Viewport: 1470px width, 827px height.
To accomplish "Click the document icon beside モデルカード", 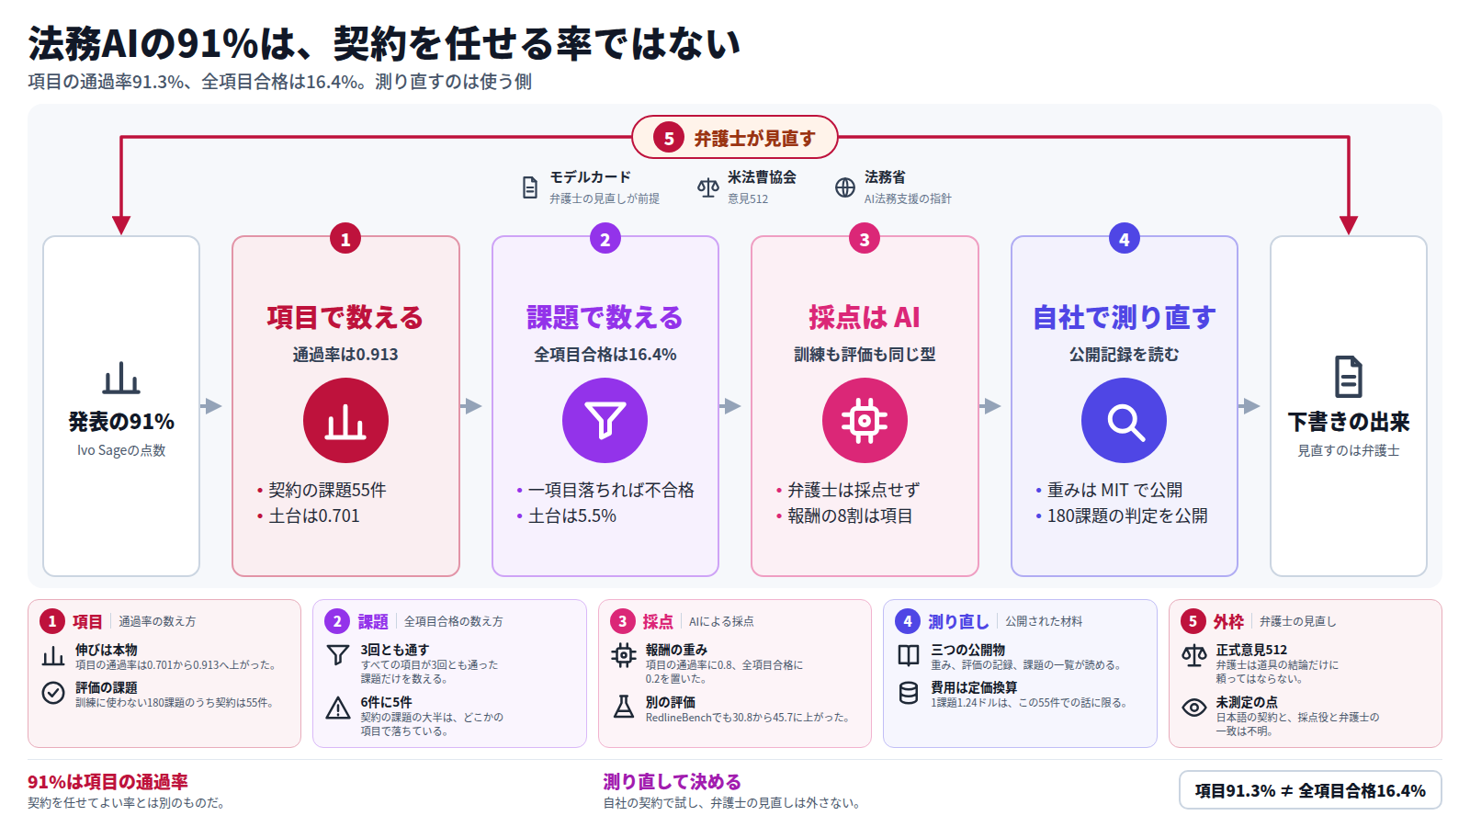I will coord(530,187).
